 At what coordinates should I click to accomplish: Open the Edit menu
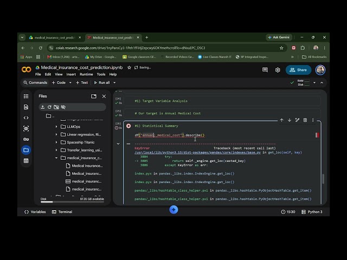click(48, 74)
